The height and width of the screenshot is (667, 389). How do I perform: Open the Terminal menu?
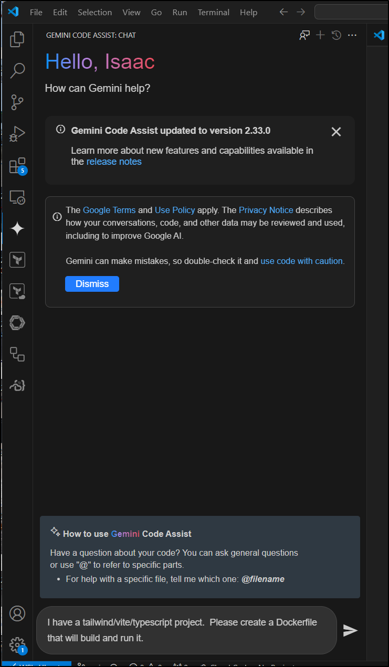(214, 12)
